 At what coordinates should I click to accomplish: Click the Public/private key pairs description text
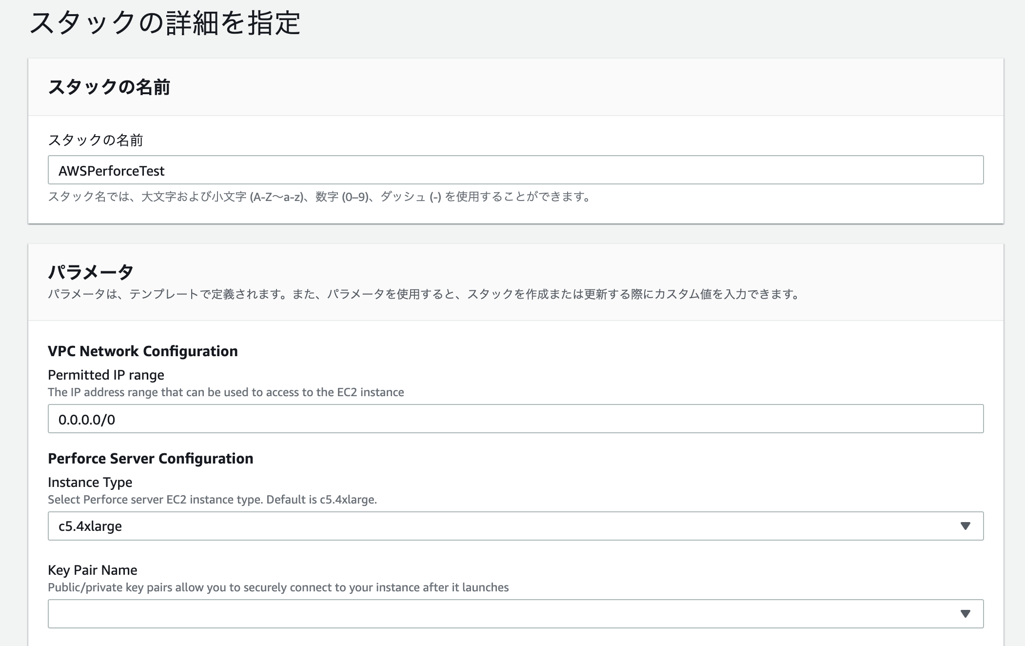click(x=278, y=587)
